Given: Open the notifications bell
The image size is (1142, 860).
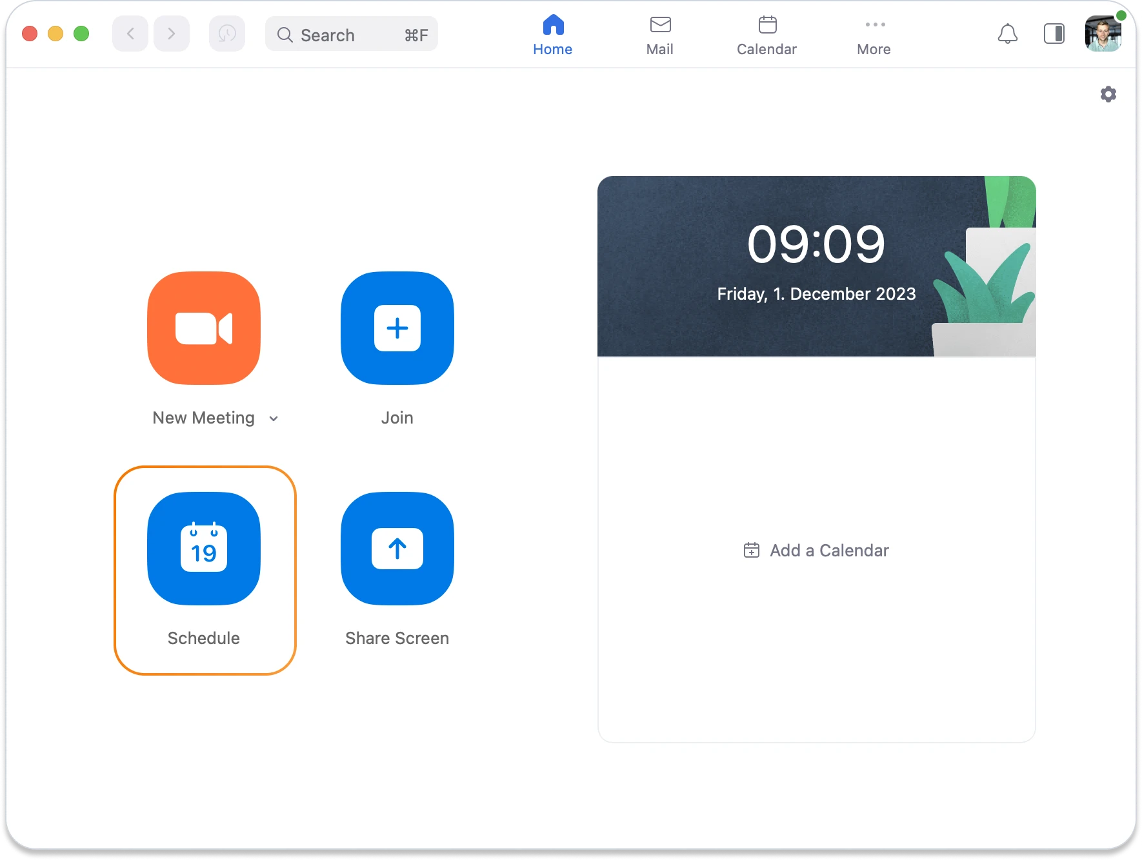Looking at the screenshot, I should [1007, 34].
